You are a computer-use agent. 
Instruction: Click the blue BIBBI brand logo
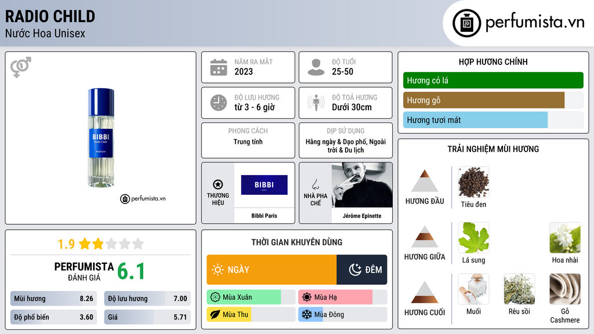tap(264, 185)
